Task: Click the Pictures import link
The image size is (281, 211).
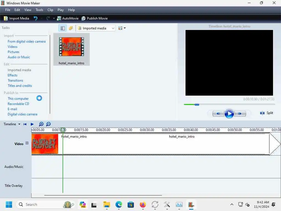Action: coord(13,52)
